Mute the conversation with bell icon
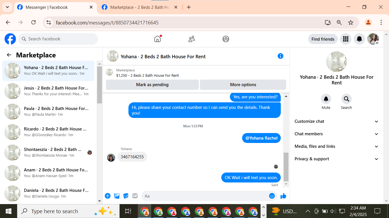 pyautogui.click(x=326, y=99)
